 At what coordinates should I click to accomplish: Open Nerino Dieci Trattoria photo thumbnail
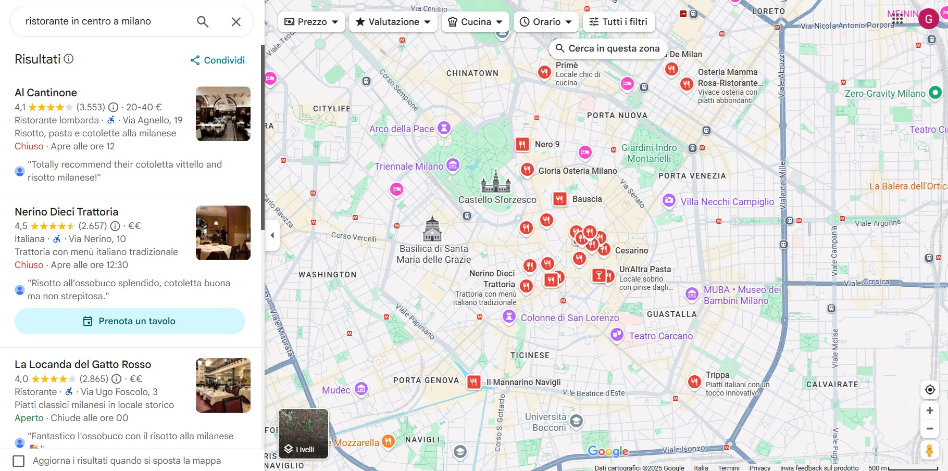(223, 233)
